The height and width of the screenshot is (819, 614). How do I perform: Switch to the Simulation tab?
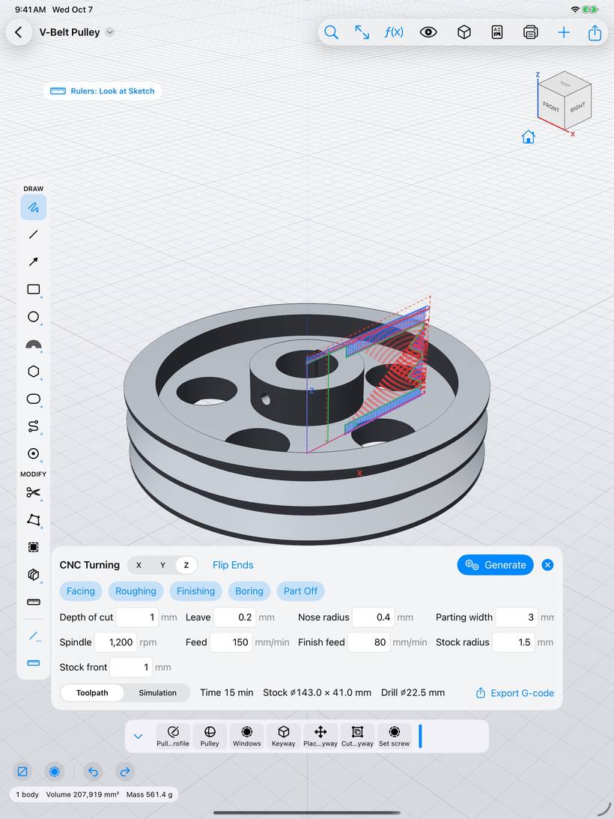157,693
